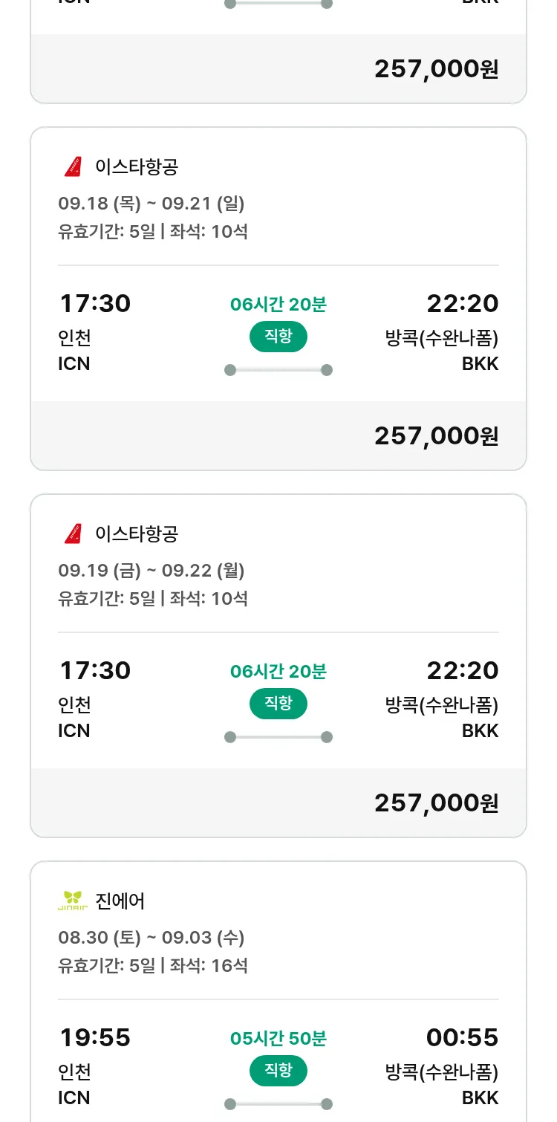Open the 이스타항공 name on the 09.19 flight
The height and width of the screenshot is (1122, 557).
(x=137, y=534)
